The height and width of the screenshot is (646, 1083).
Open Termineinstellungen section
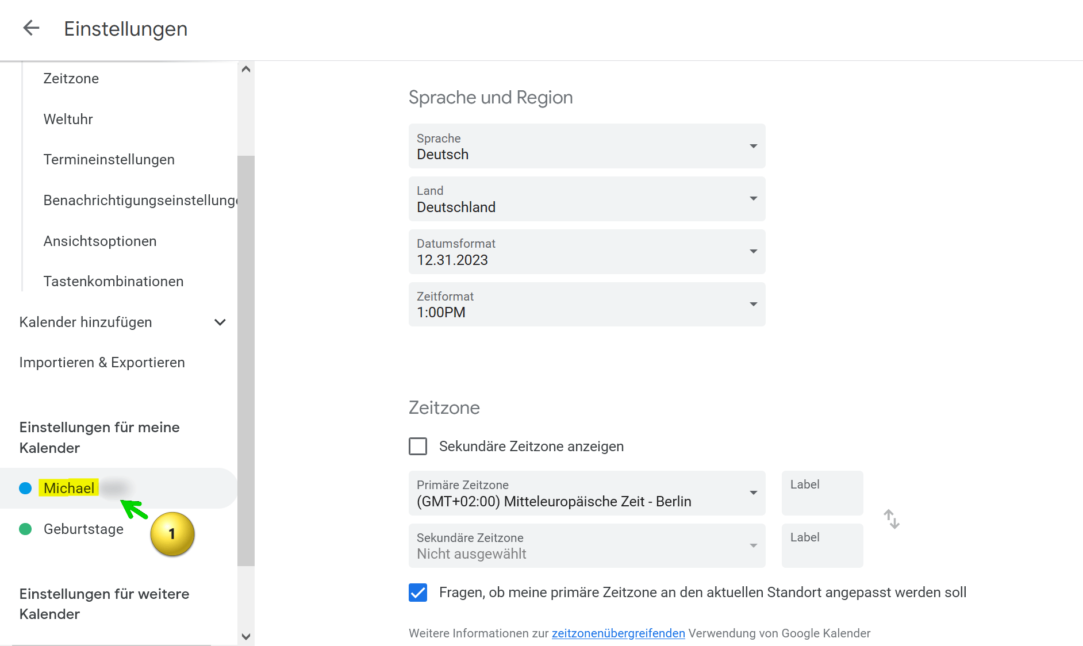pyautogui.click(x=109, y=159)
